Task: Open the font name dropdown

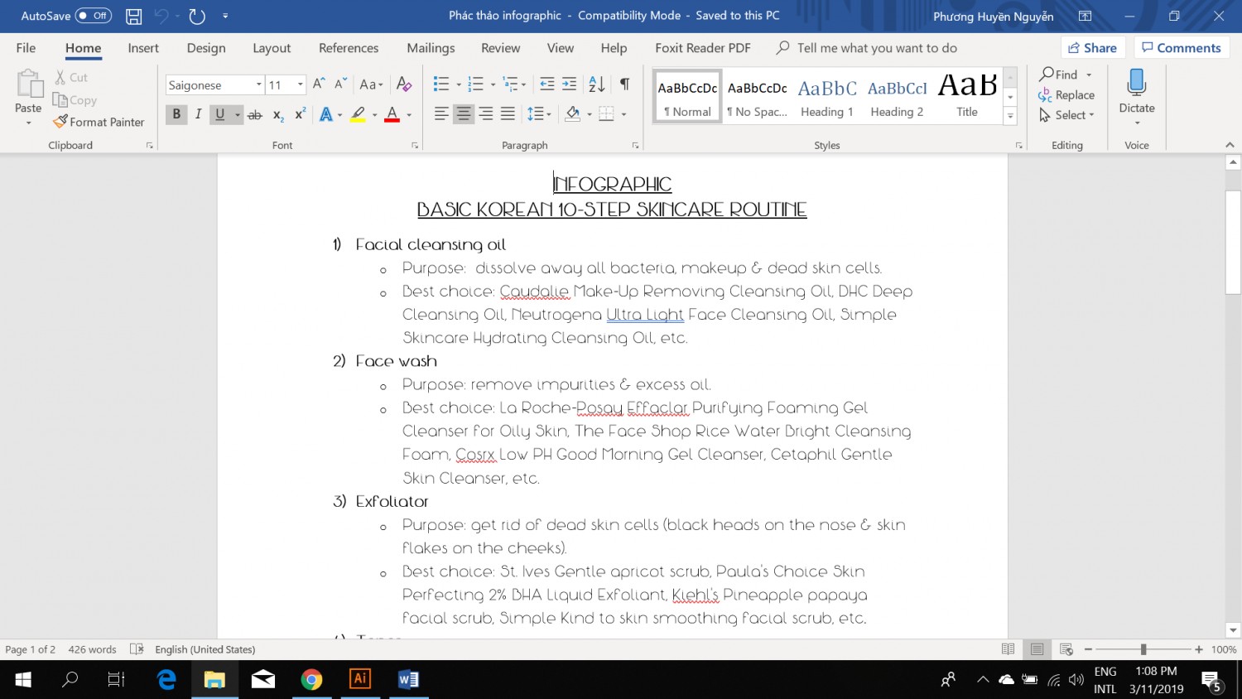Action: [x=258, y=84]
